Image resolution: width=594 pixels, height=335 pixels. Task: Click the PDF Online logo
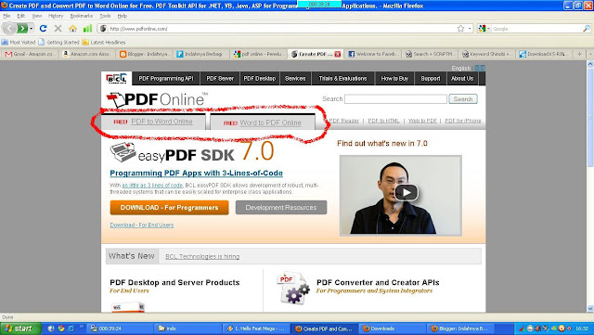(x=157, y=99)
